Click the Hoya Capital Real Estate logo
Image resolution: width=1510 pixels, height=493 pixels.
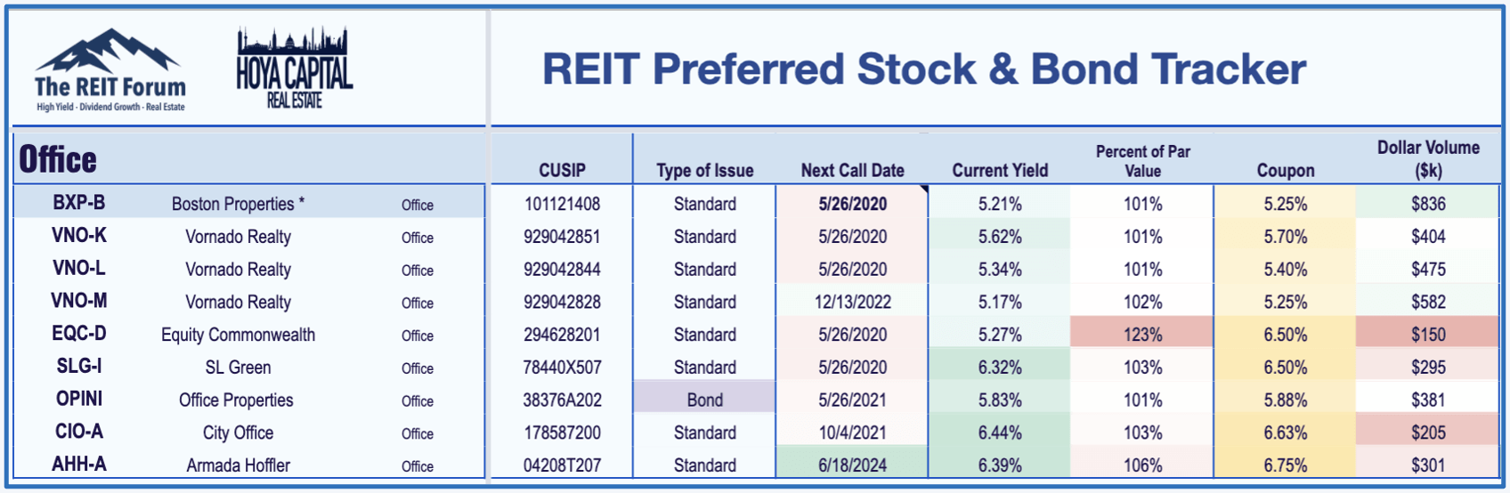point(294,69)
